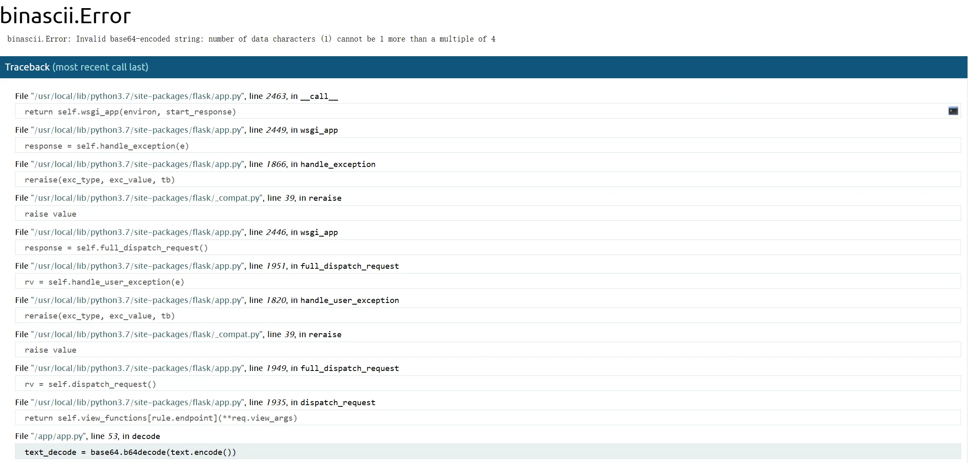Select the highlighted 'text_decode = base64.b64decode' line
970x463 pixels.
point(488,452)
